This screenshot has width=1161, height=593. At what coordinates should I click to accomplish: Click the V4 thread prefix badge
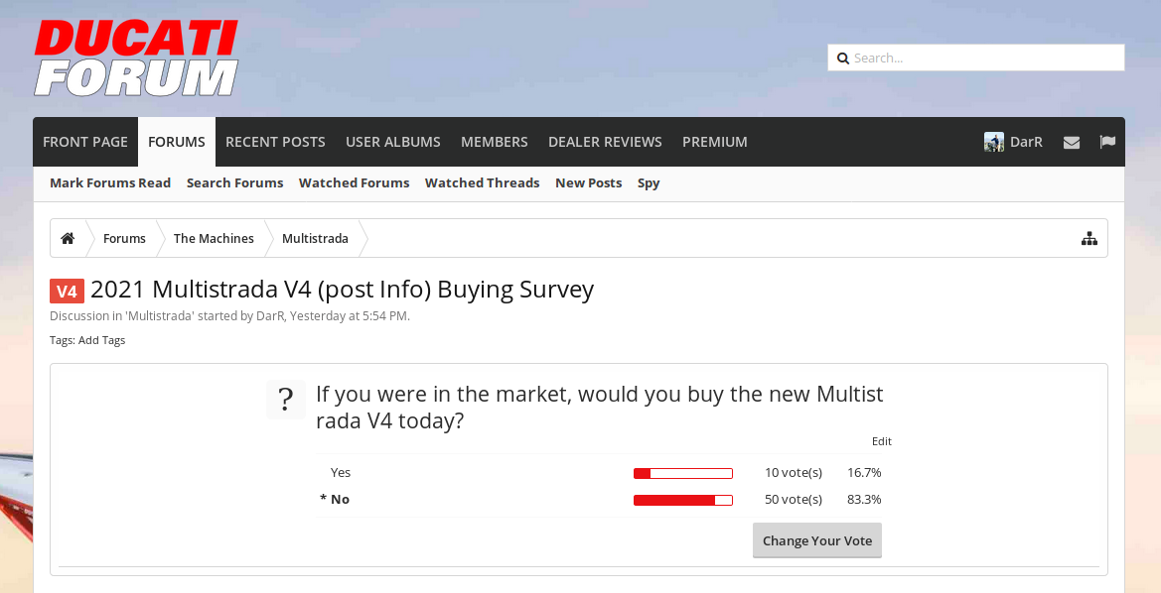point(67,291)
